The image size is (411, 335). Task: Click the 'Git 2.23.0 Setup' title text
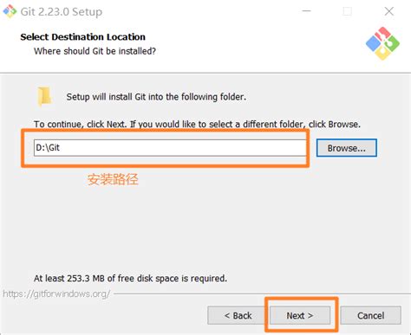tap(62, 12)
